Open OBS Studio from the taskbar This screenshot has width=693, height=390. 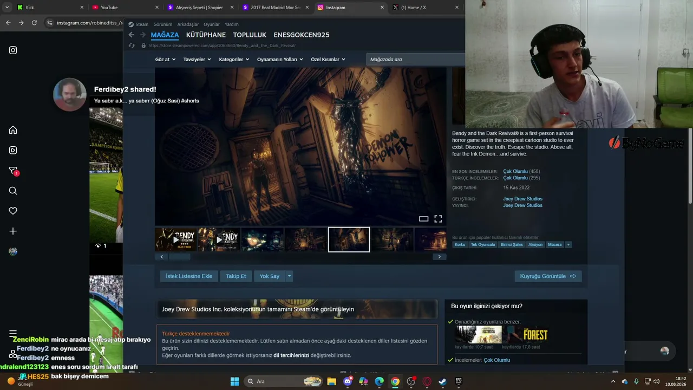411,381
